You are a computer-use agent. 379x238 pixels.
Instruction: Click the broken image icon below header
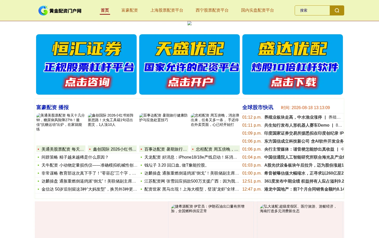190,23
